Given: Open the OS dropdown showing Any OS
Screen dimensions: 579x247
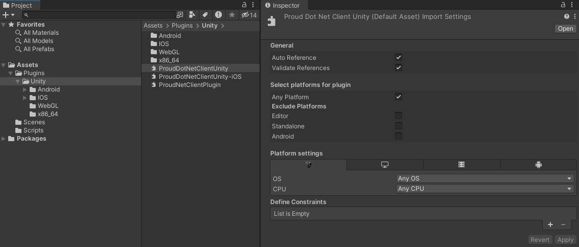Looking at the screenshot, I should click(x=485, y=178).
